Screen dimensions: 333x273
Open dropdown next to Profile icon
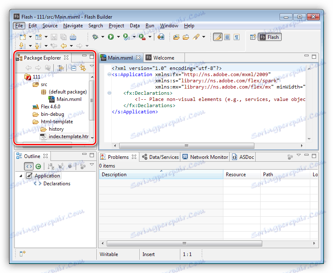point(134,37)
